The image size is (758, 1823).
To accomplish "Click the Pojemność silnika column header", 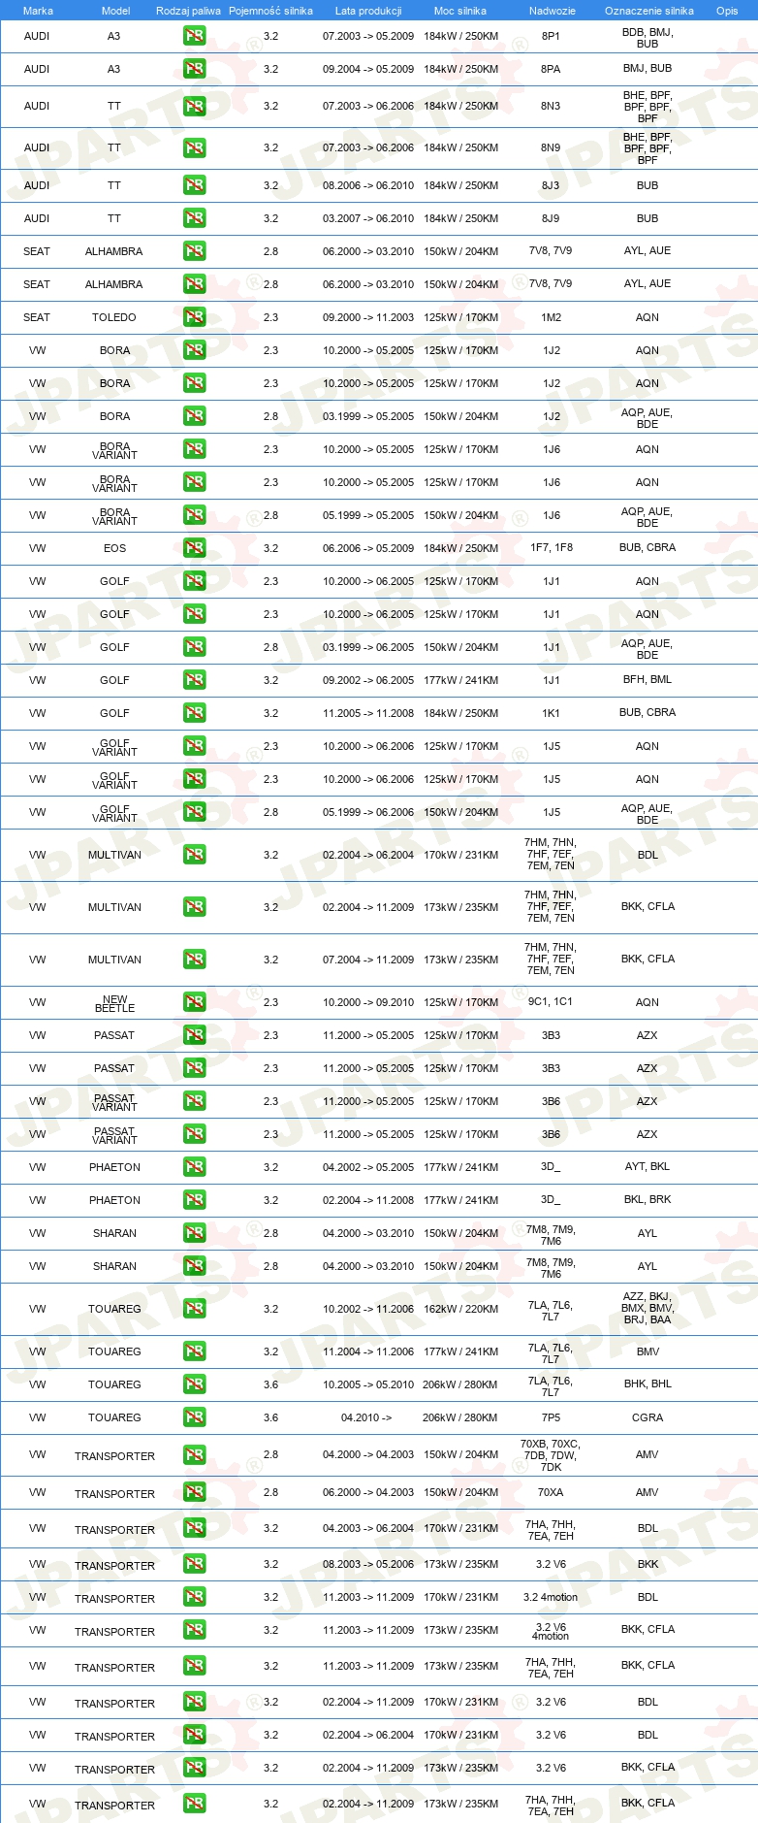I will click(x=270, y=11).
